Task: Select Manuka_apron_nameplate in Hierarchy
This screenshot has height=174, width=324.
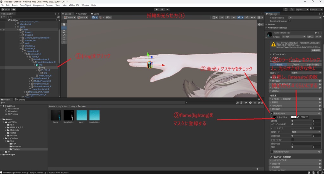Action: [x=37, y=38]
